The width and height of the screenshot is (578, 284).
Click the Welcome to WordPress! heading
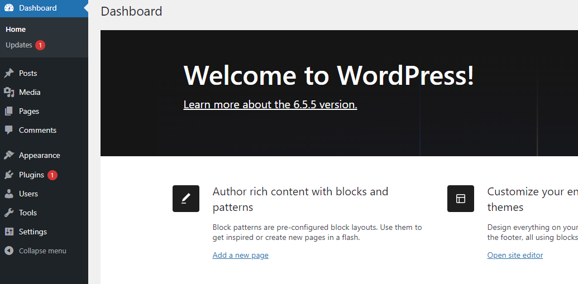coord(329,75)
